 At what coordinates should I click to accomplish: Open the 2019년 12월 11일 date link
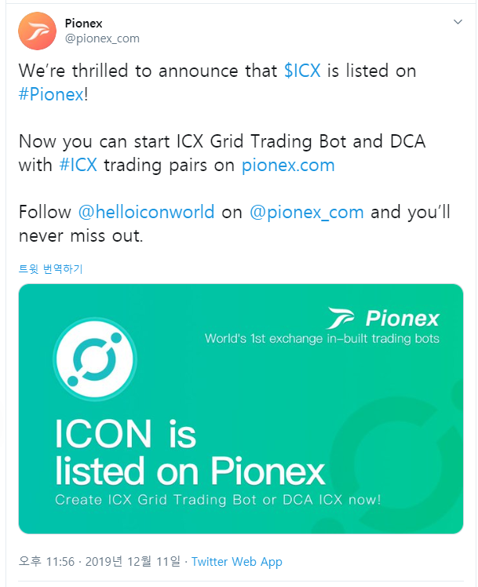[x=133, y=562]
